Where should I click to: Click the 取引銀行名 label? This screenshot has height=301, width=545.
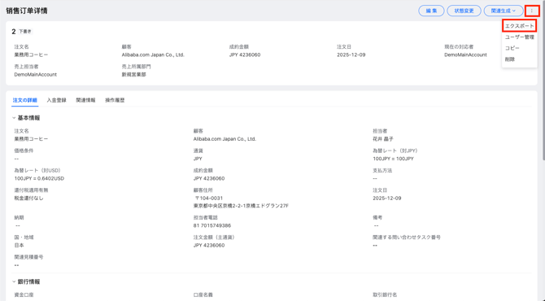(385, 294)
